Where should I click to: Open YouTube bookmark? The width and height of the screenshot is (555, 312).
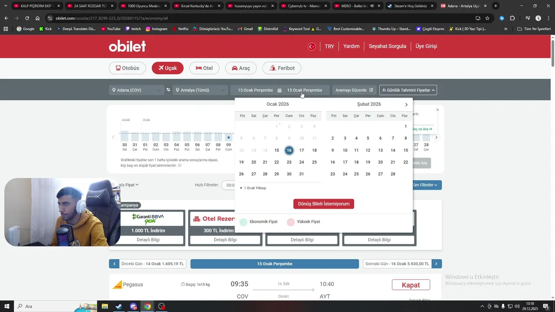(x=111, y=29)
